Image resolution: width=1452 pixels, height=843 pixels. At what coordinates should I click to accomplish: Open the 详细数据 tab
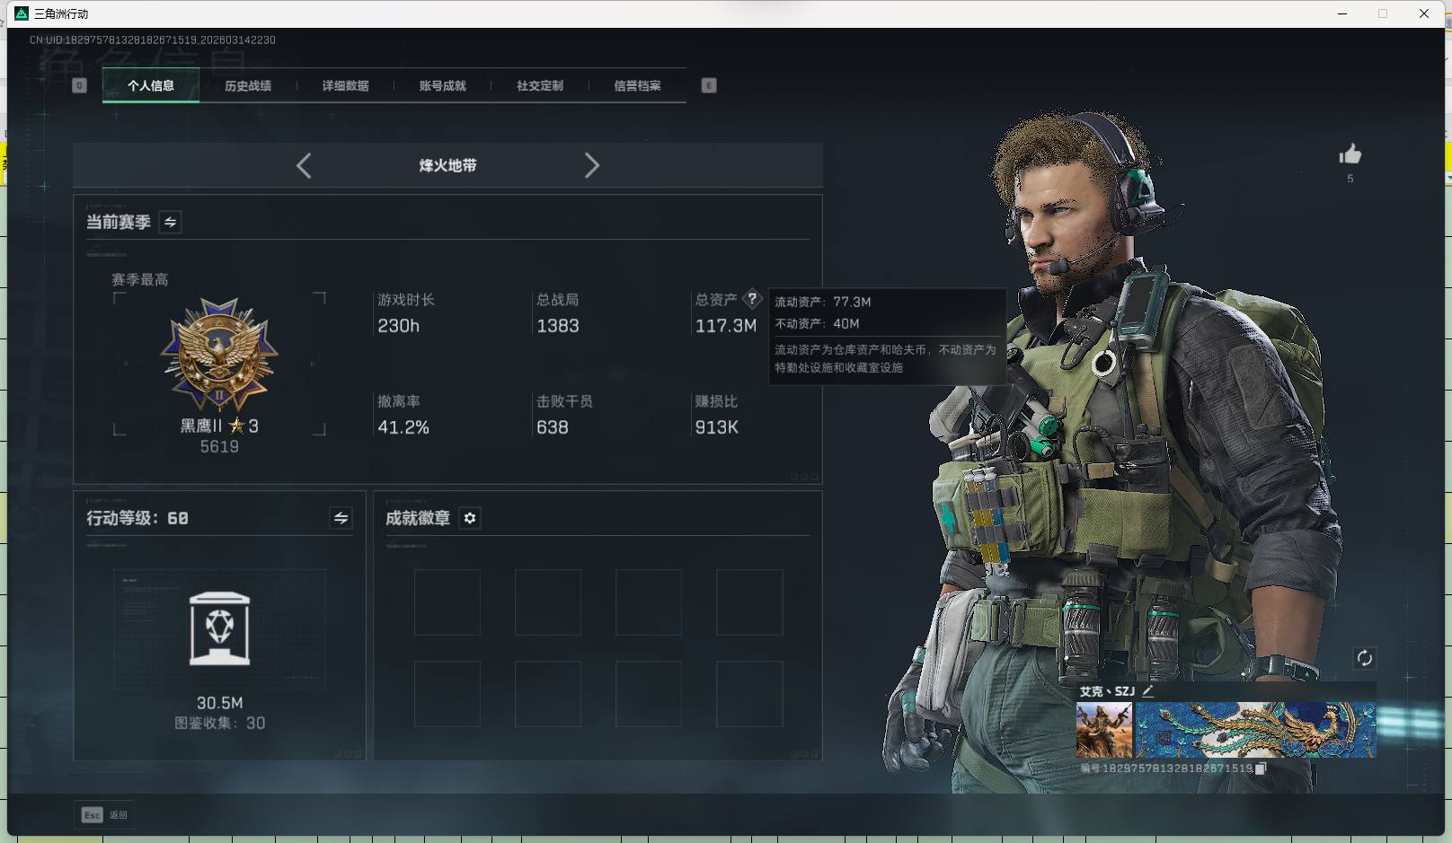[x=345, y=86]
